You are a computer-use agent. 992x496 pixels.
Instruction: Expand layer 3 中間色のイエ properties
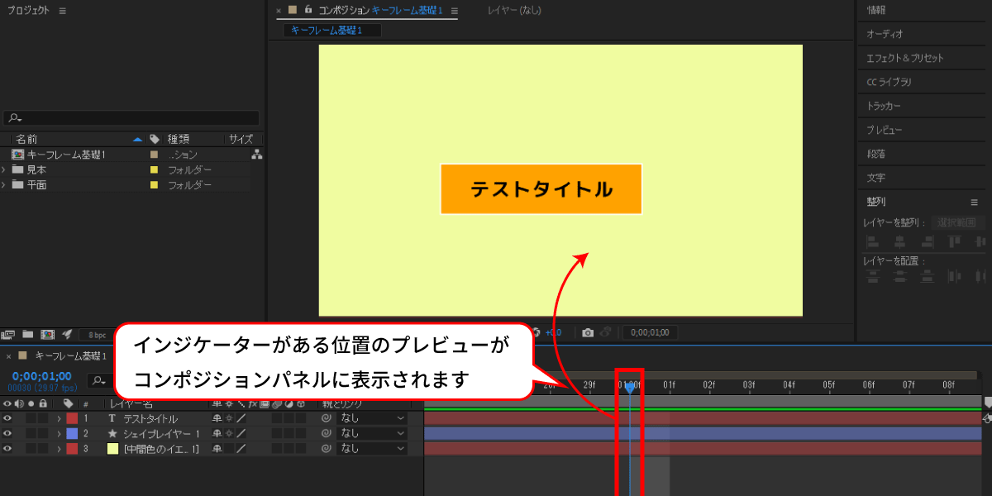pos(59,448)
